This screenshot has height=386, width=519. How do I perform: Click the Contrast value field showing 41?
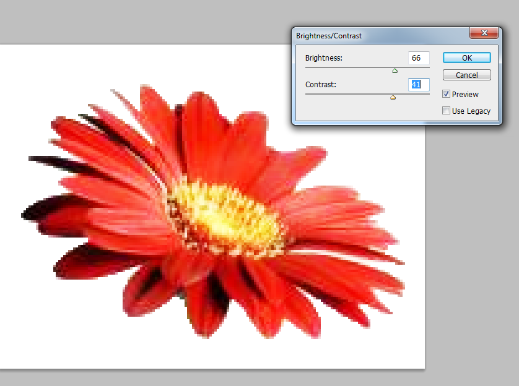click(x=419, y=84)
